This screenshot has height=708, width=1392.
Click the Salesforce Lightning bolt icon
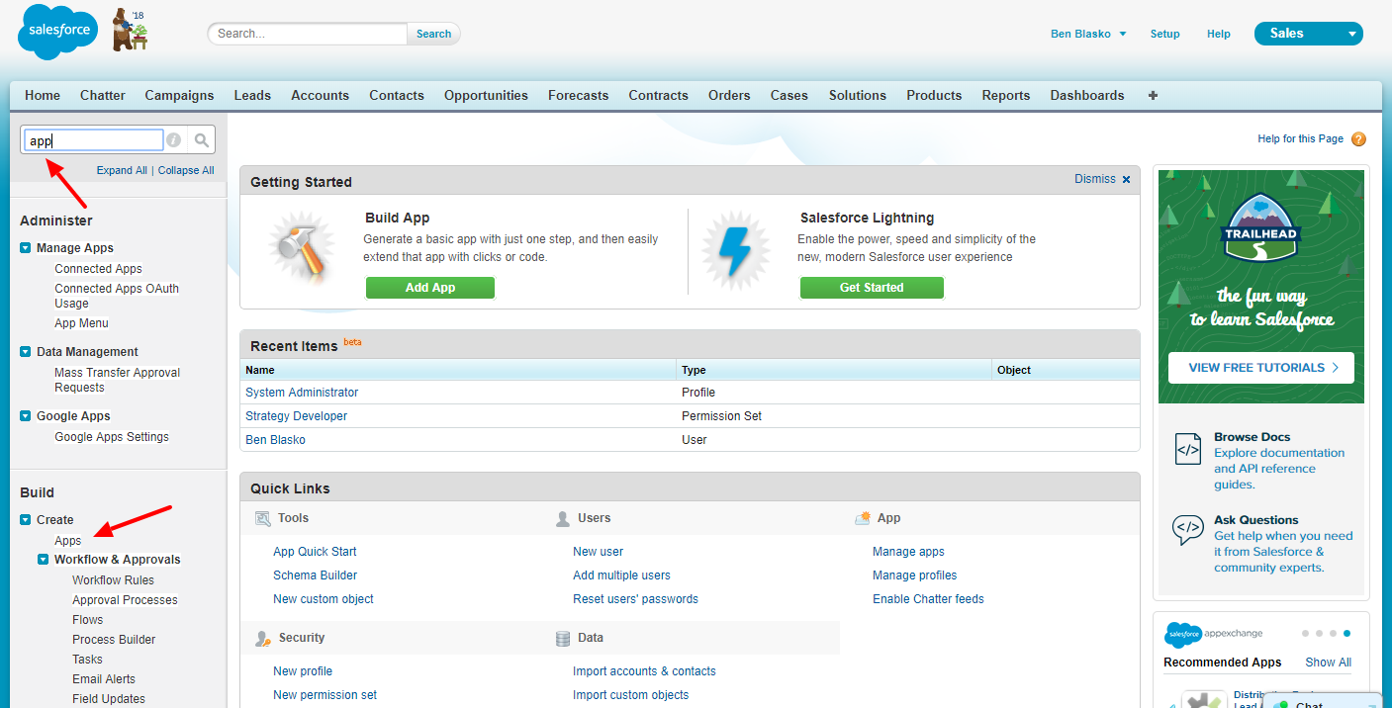(x=735, y=251)
